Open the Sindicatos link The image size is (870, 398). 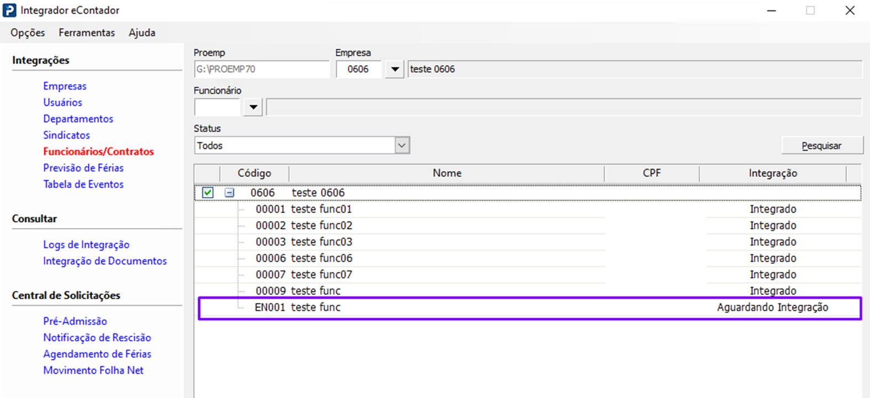[66, 135]
